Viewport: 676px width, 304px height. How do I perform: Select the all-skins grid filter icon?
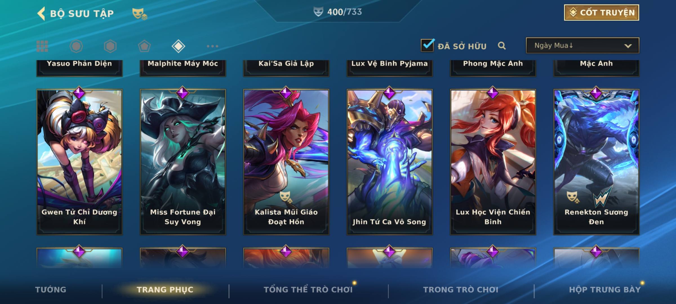point(42,46)
